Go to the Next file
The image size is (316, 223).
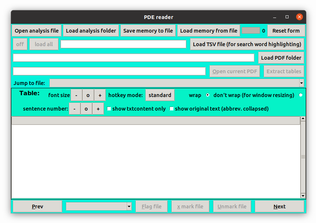click(x=279, y=207)
